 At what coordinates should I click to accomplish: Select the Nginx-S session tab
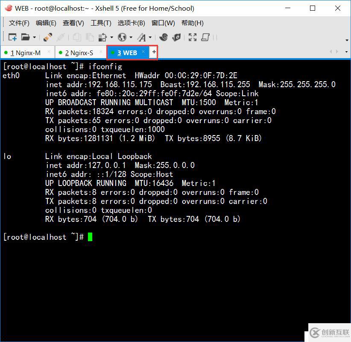79,53
